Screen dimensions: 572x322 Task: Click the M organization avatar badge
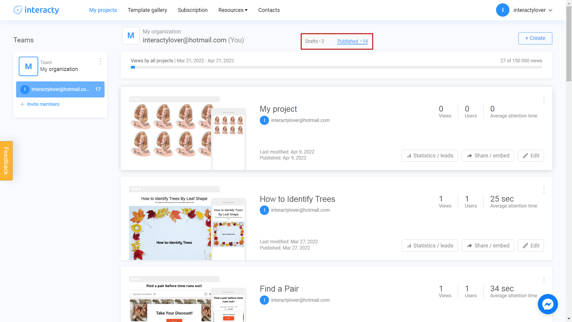click(130, 35)
